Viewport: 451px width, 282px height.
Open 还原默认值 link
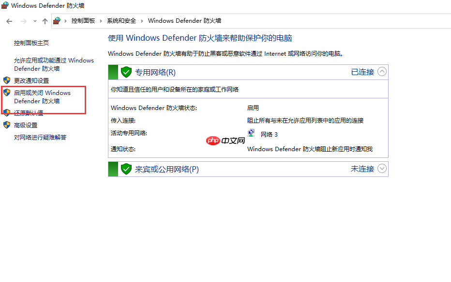(29, 113)
